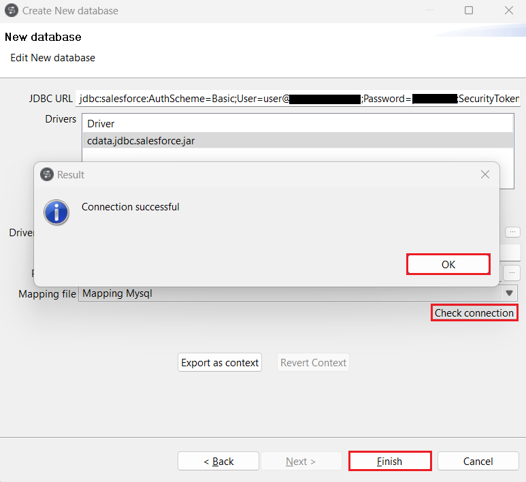Cancel the new database wizard
The width and height of the screenshot is (526, 482).
click(x=478, y=461)
